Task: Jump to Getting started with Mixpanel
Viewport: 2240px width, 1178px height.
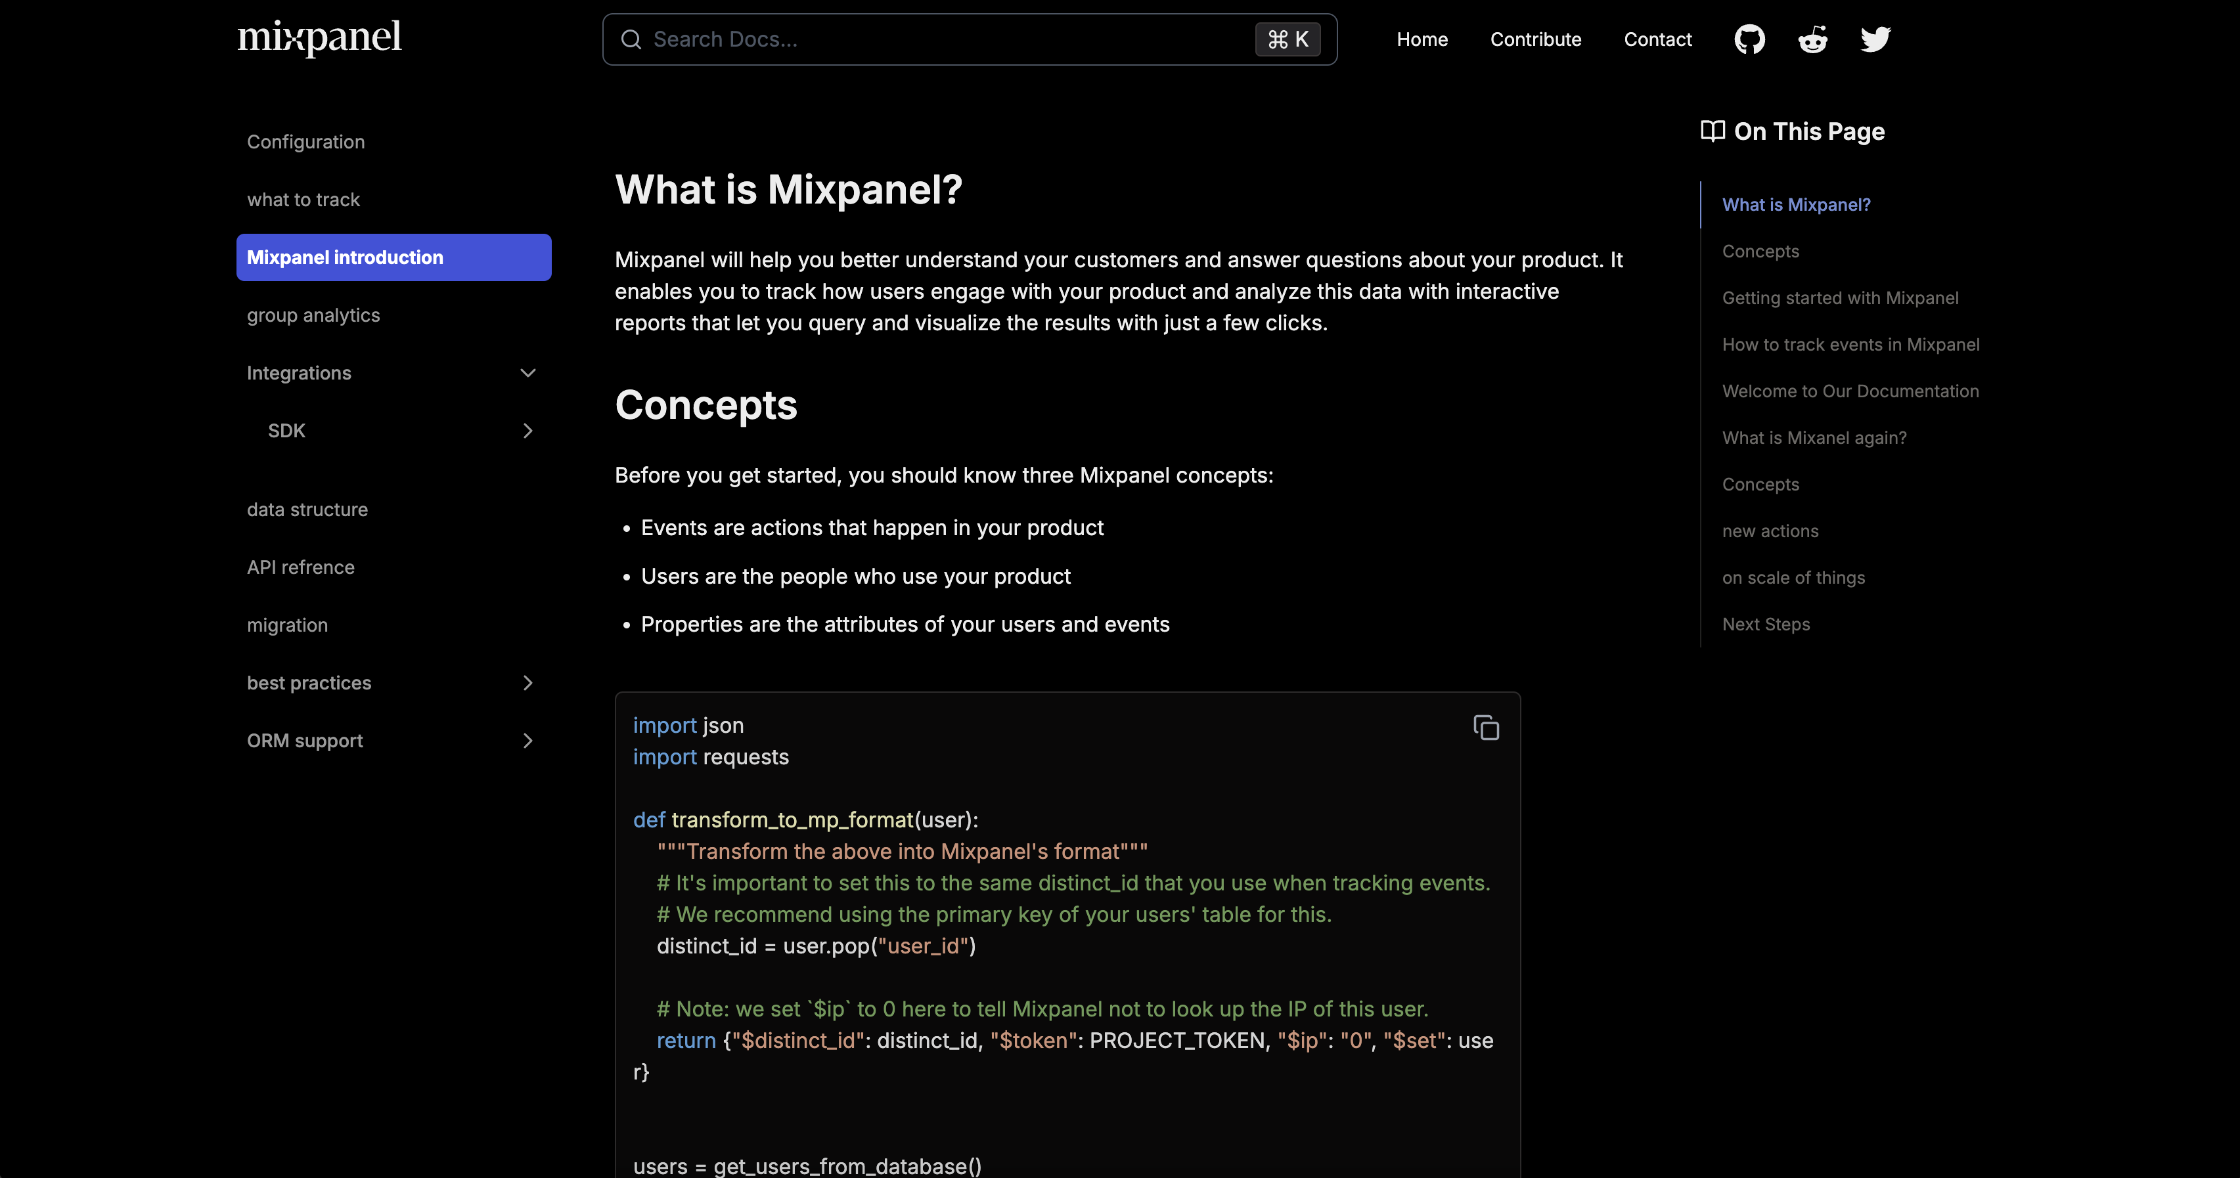Action: pos(1840,298)
